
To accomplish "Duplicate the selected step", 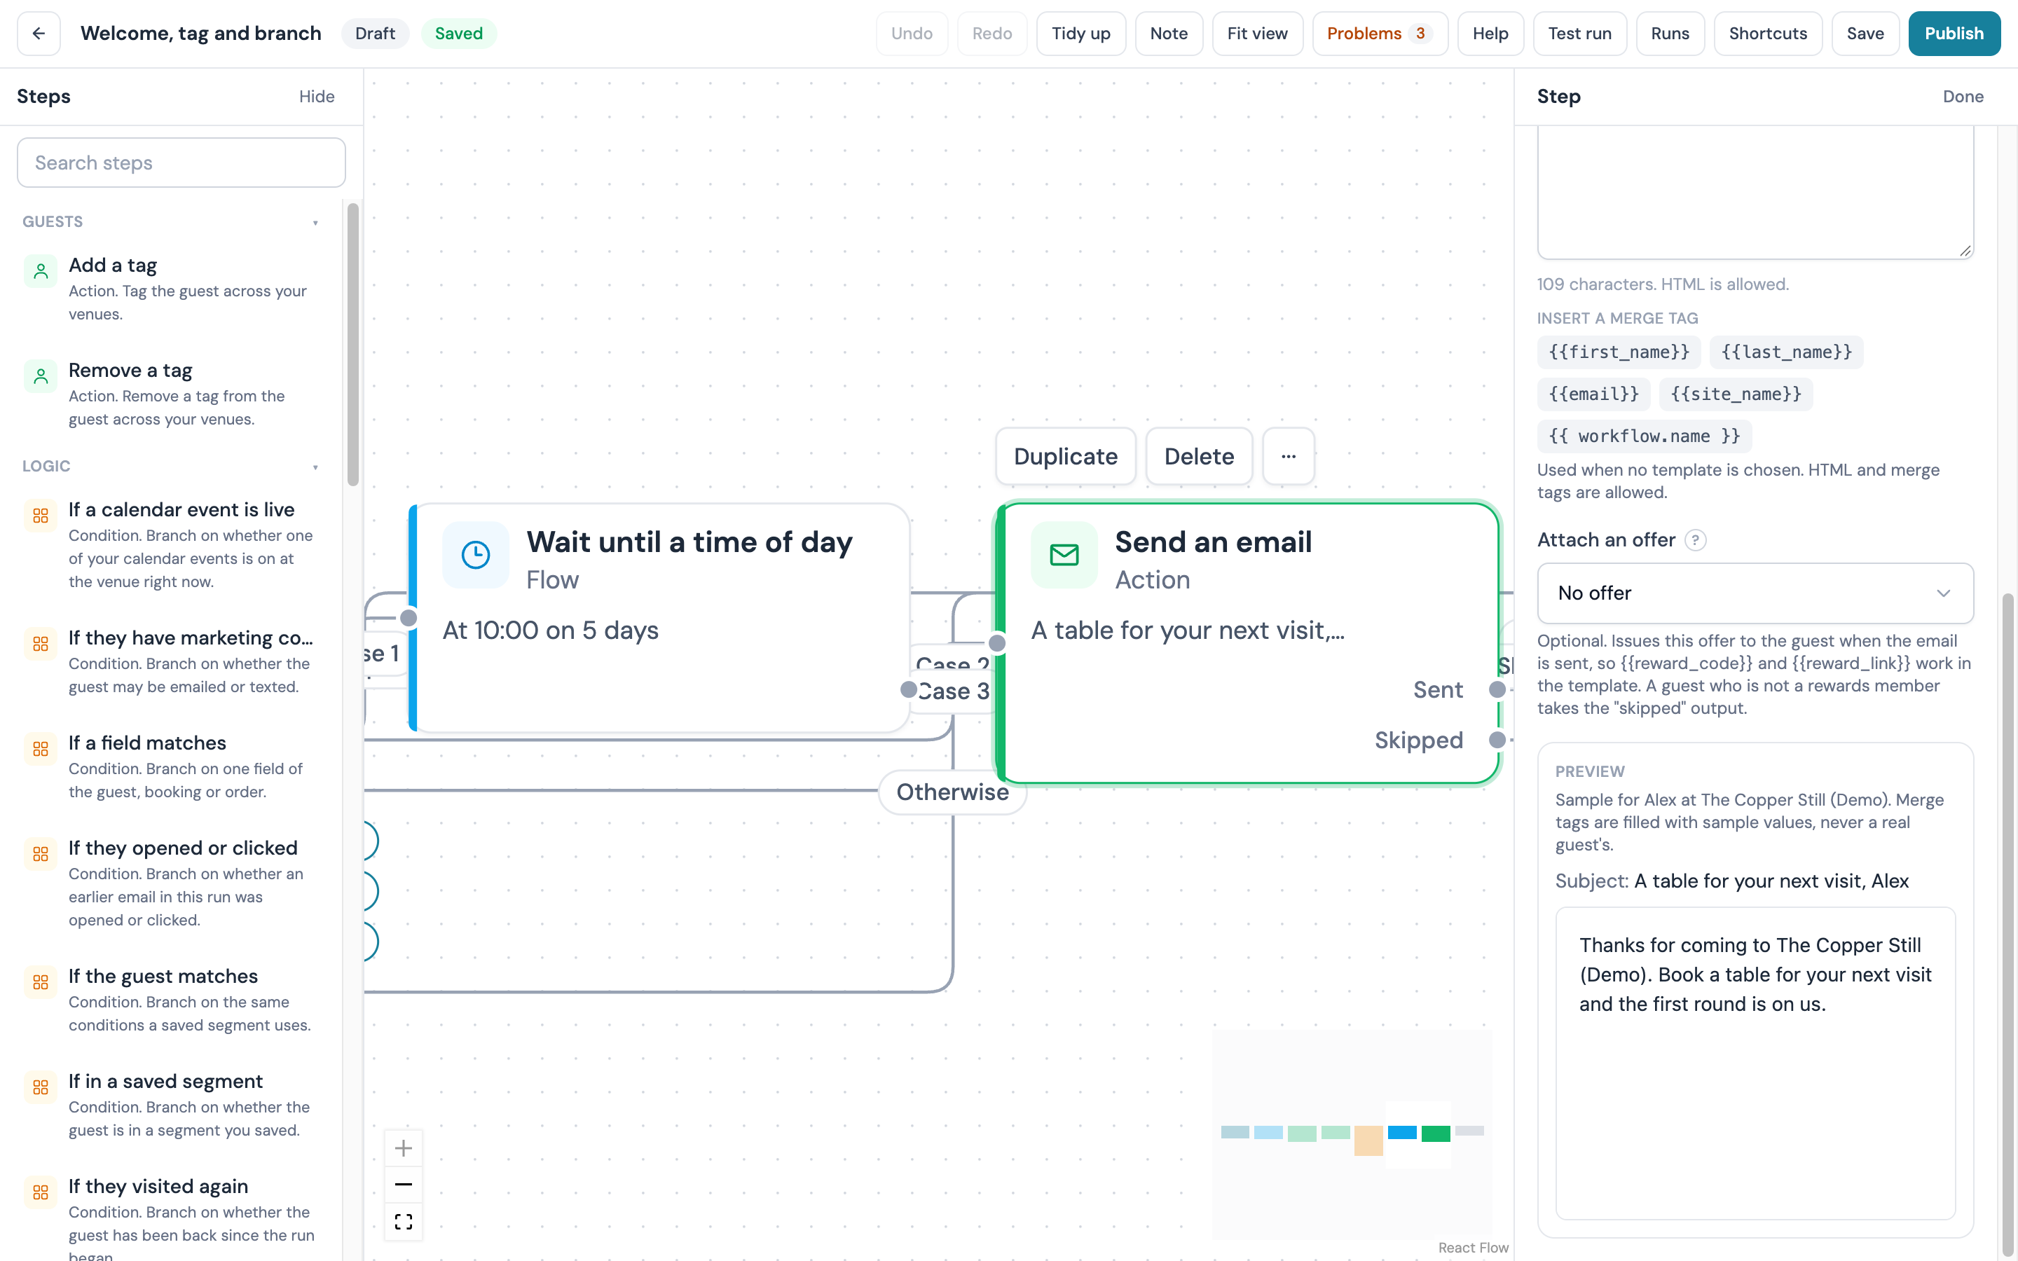I will coord(1066,456).
